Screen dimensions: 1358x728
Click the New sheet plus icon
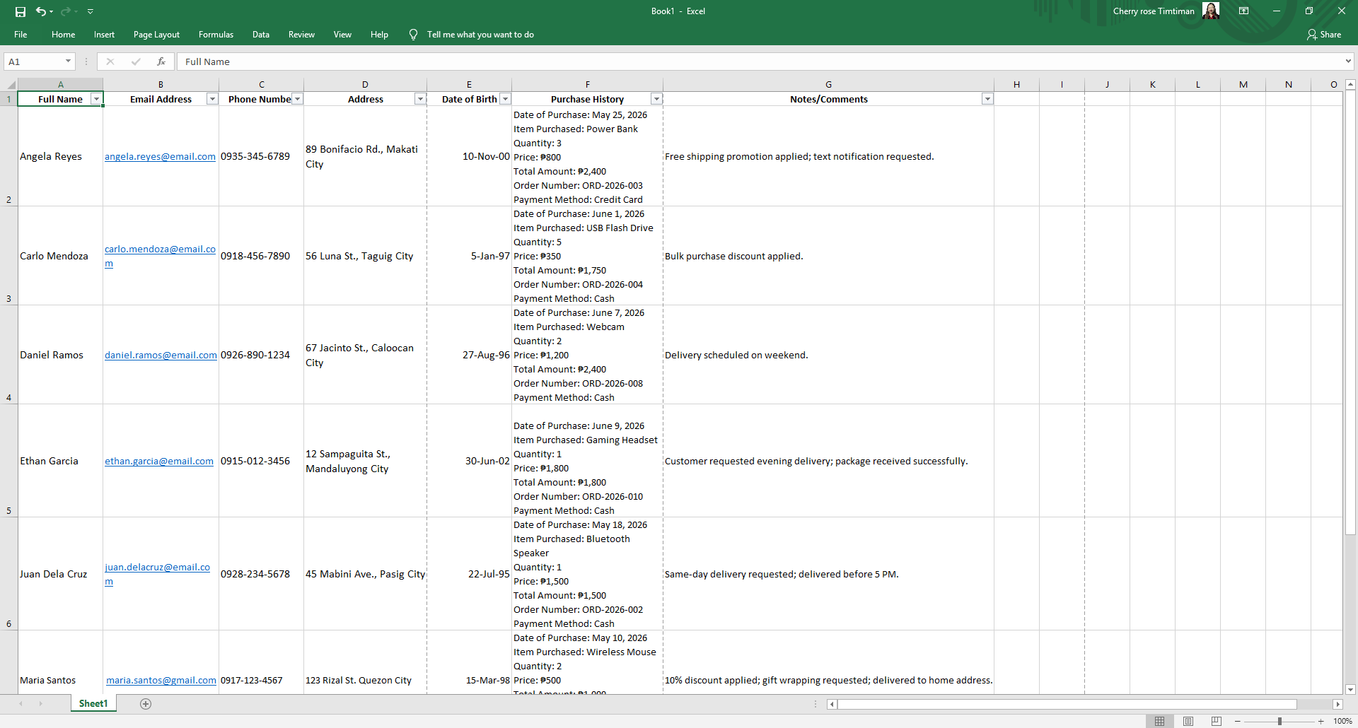click(146, 704)
